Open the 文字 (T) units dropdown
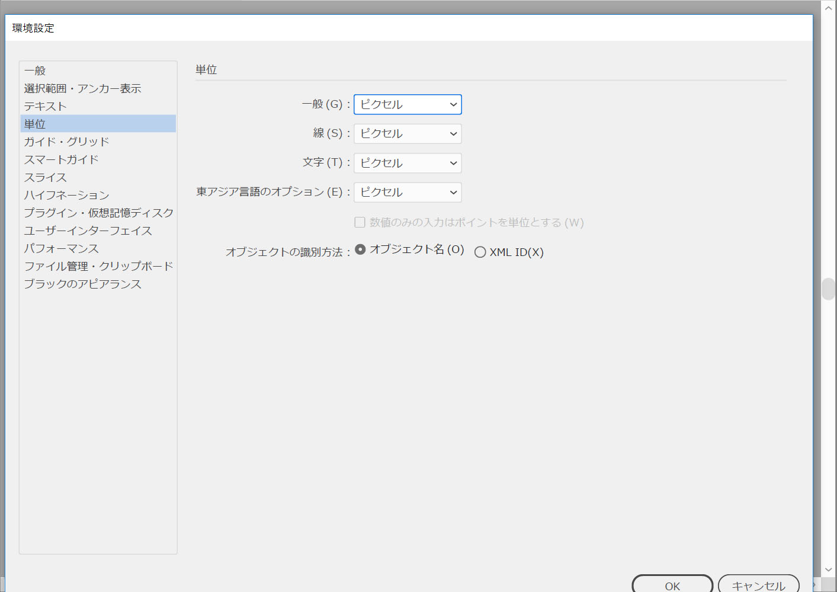837x592 pixels. (x=408, y=163)
